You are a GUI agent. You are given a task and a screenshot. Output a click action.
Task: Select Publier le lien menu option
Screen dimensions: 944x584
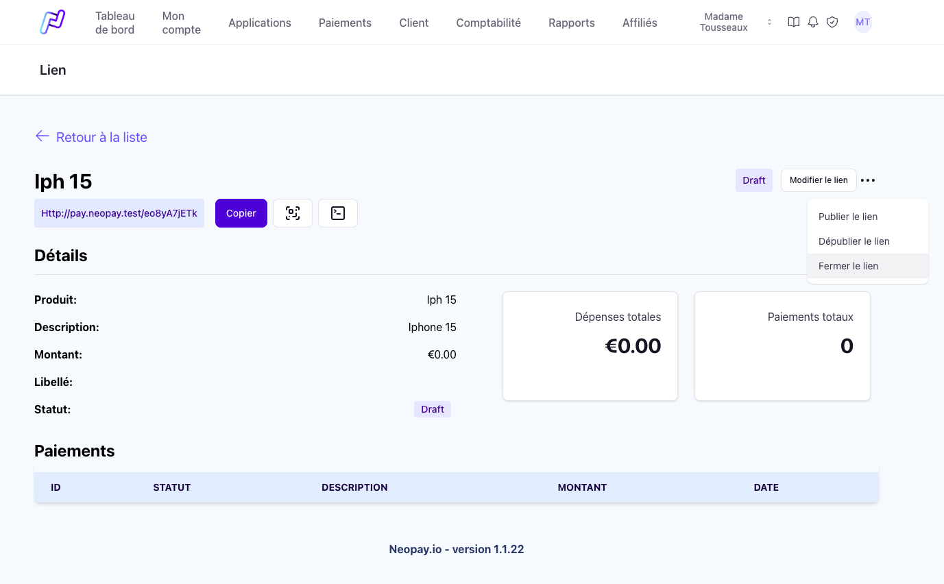tap(848, 217)
